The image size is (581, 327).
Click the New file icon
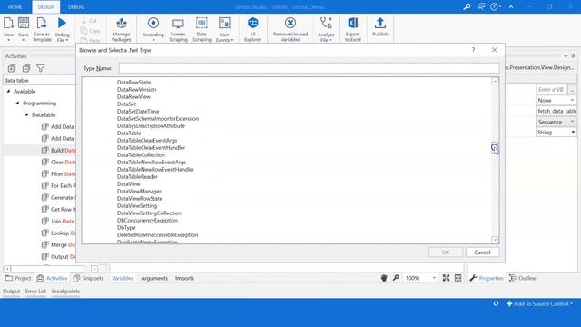point(8,23)
